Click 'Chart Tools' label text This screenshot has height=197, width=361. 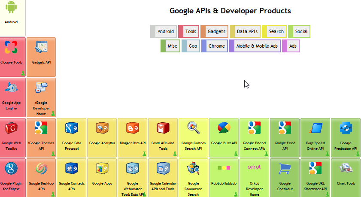click(346, 183)
